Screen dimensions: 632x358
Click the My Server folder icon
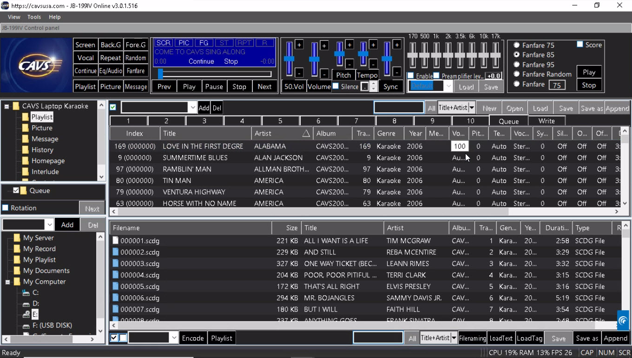(17, 238)
